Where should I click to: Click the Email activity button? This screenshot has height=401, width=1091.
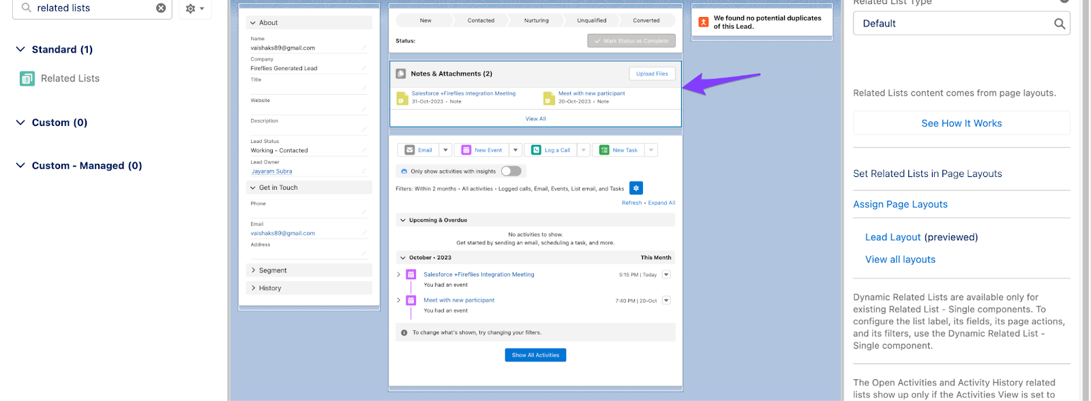point(419,150)
